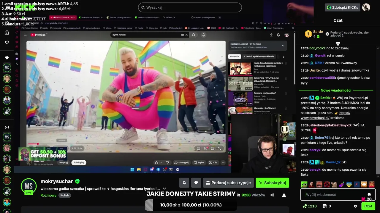Click the report warning triangle icon
380x213 pixels.
(x=284, y=195)
